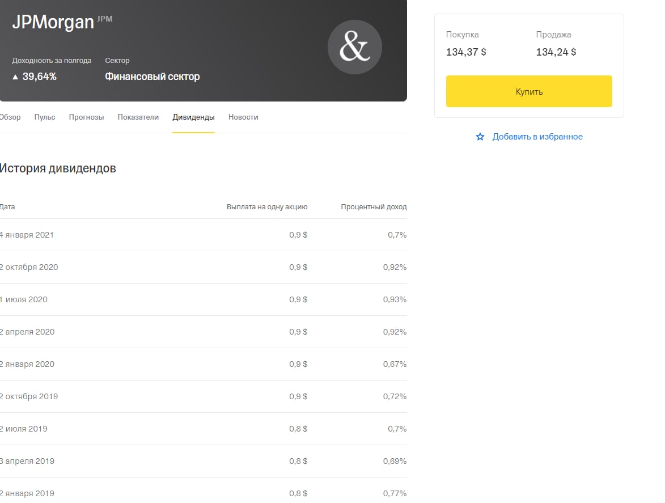Click the Дата column header
This screenshot has height=503, width=665.
tap(7, 207)
